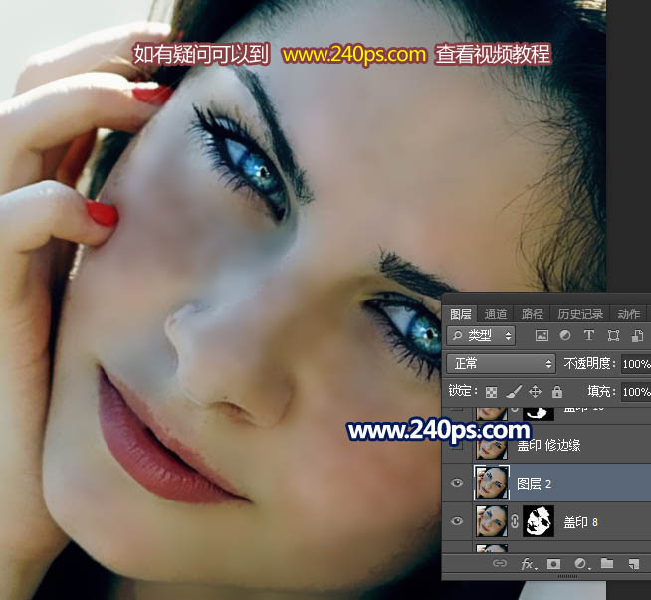Create a new layer icon

coord(633,563)
